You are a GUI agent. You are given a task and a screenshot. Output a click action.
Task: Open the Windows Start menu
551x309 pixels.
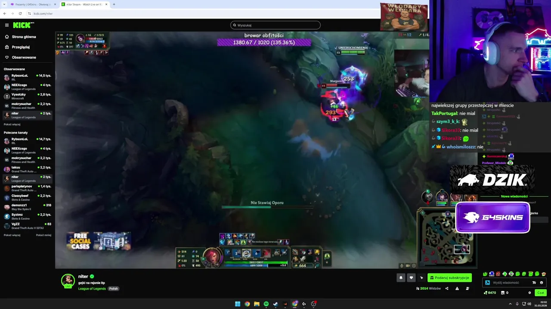tap(238, 304)
